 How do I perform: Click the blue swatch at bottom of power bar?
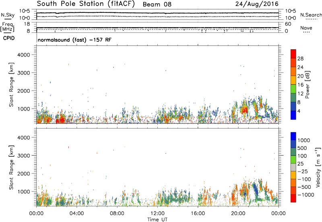coord(293,115)
